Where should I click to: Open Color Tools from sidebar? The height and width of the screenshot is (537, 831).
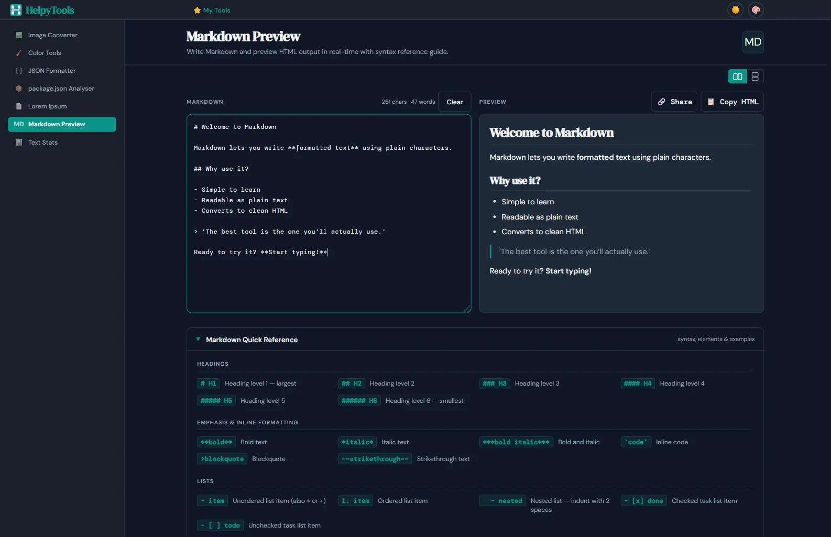click(x=62, y=53)
